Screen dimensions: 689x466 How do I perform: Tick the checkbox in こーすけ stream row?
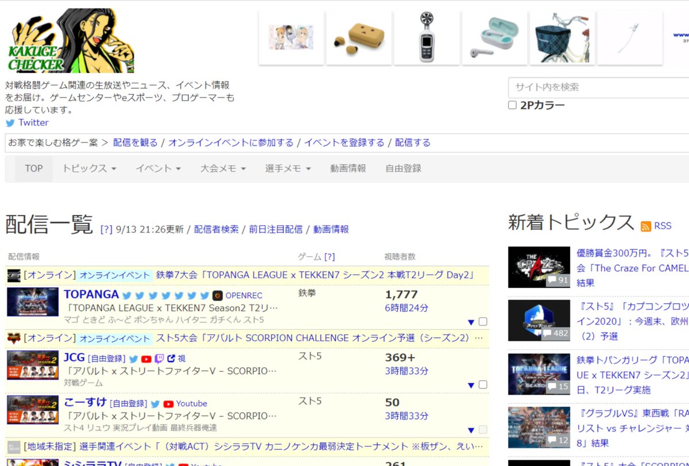[483, 430]
